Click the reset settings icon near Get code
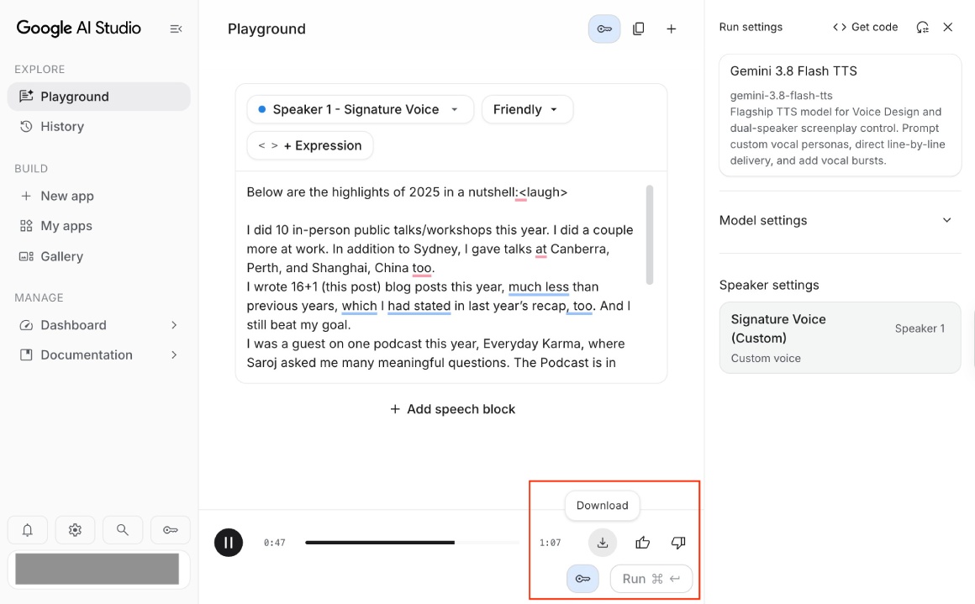 [922, 28]
